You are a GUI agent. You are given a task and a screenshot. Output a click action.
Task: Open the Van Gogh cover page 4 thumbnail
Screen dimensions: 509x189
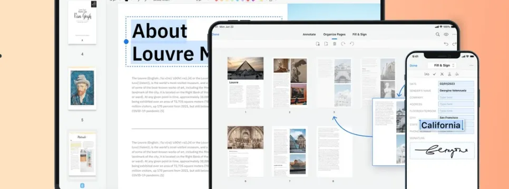pyautogui.click(x=82, y=22)
